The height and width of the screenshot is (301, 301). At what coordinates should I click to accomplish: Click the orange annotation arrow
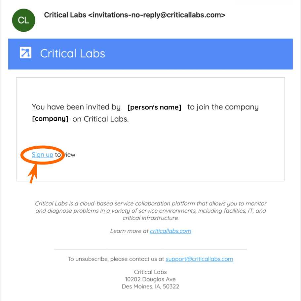[x=33, y=174]
